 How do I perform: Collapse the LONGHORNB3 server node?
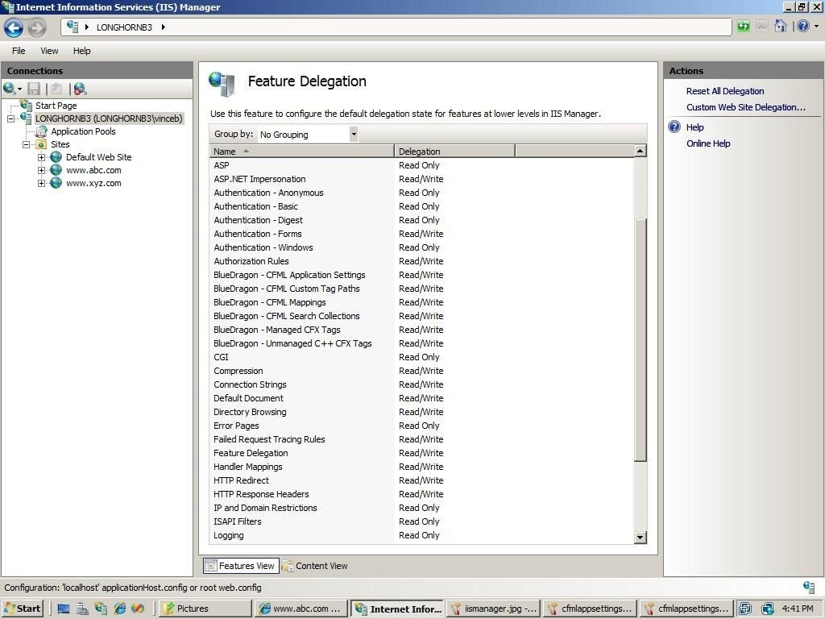pos(10,118)
